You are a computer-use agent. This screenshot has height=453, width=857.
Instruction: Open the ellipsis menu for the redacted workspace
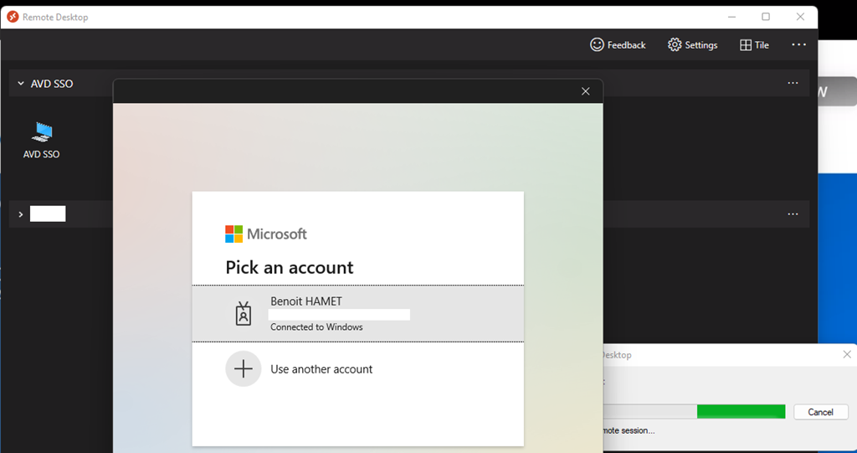(793, 214)
